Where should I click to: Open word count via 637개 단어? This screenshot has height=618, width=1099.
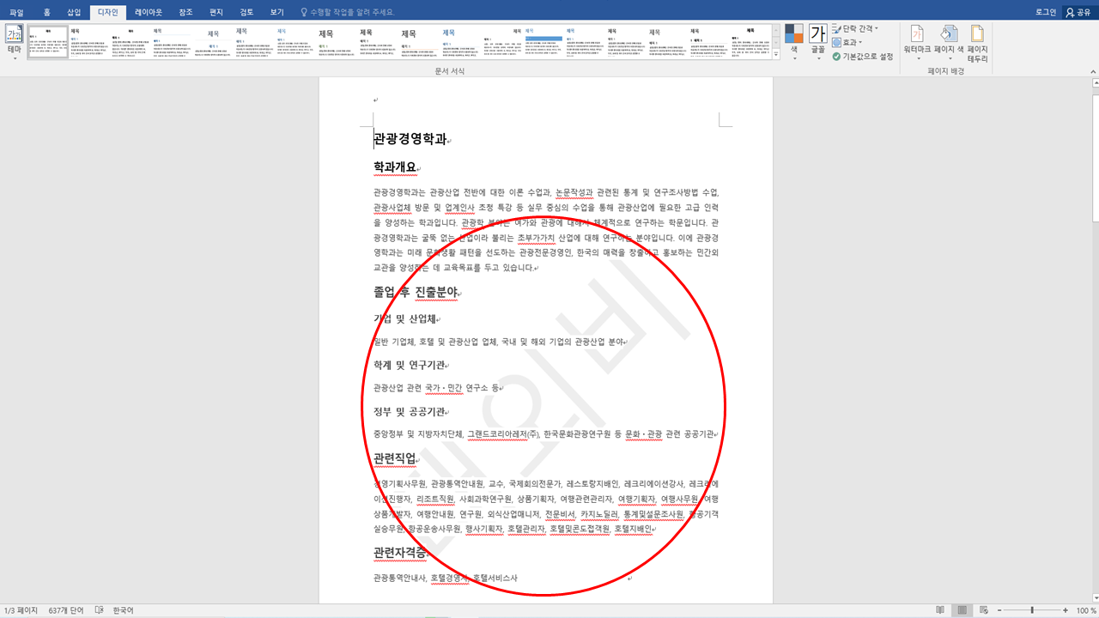pyautogui.click(x=66, y=610)
